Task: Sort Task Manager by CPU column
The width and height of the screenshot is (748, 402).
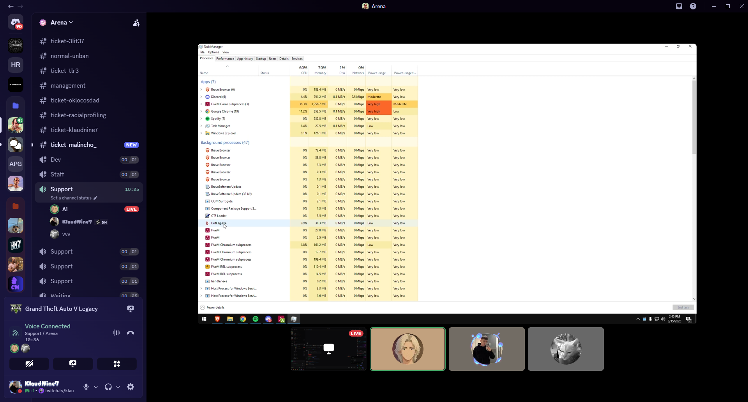Action: click(300, 70)
